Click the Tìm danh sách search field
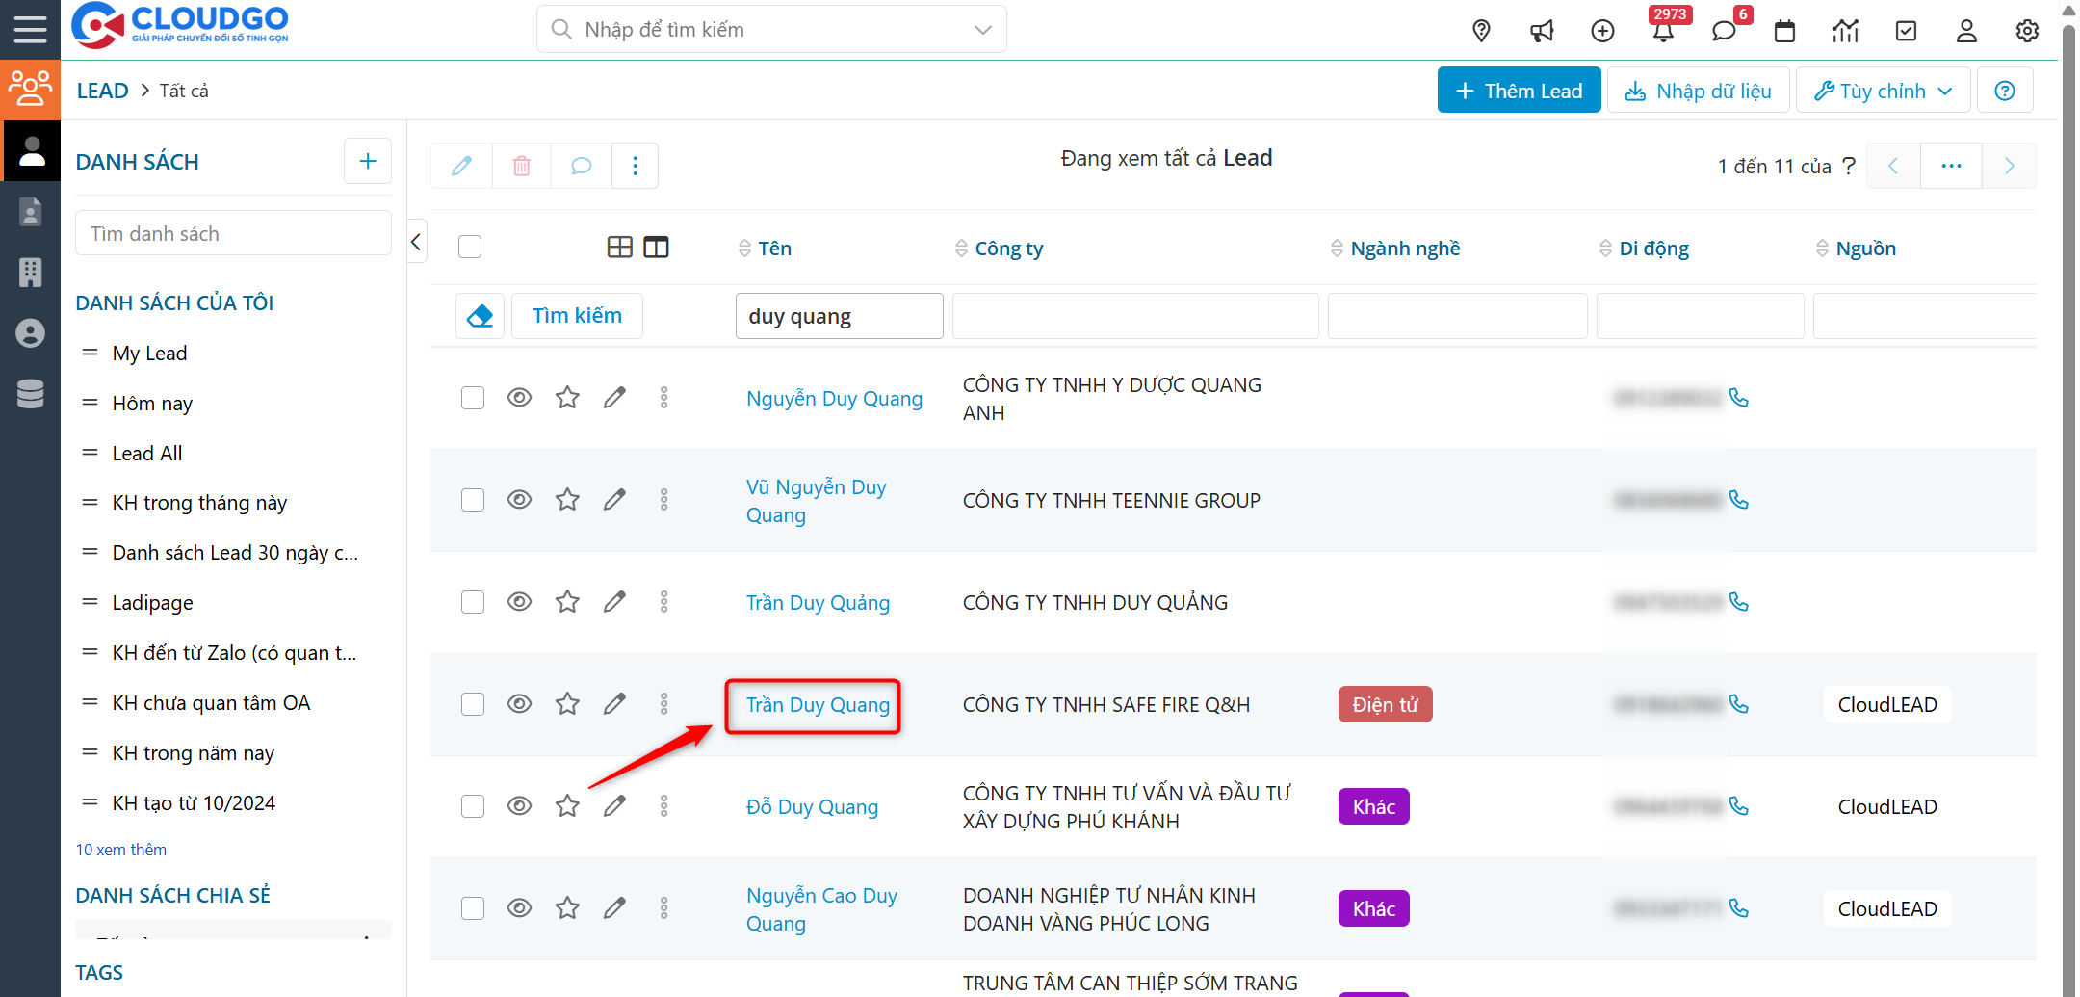2080x997 pixels. [233, 234]
